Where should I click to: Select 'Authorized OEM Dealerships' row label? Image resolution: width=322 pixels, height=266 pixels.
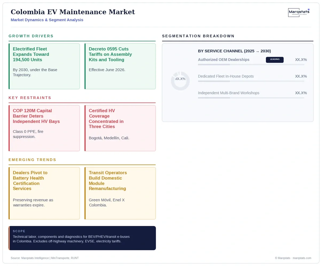pyautogui.click(x=224, y=60)
